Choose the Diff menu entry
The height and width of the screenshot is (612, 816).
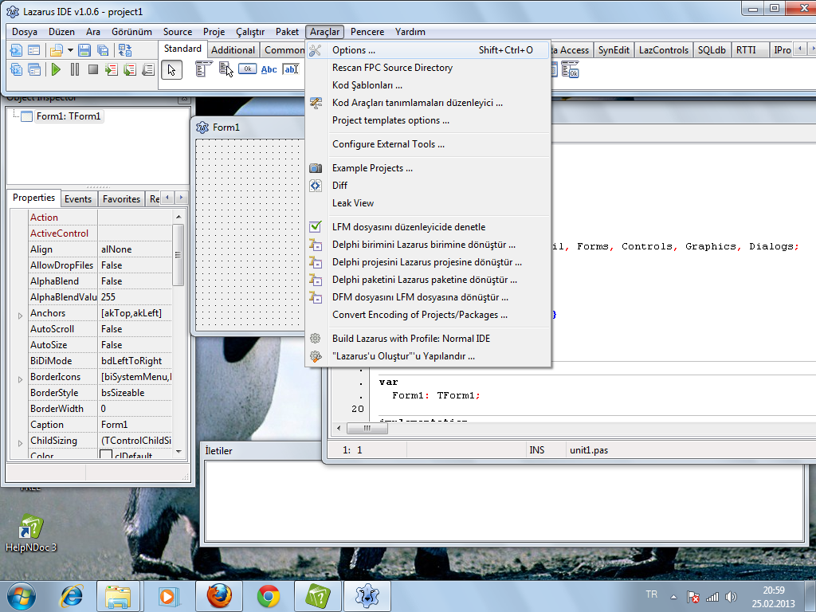(428, 186)
